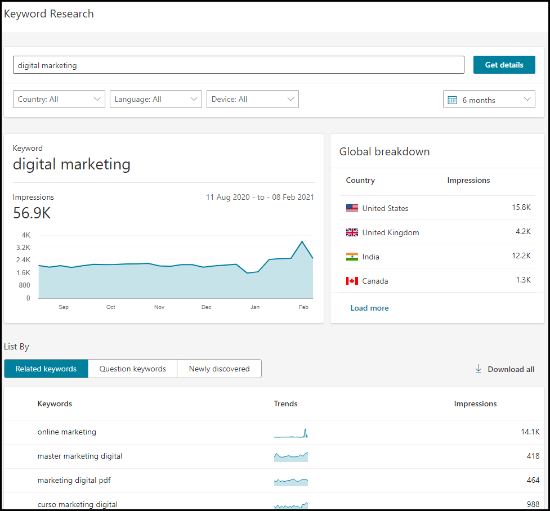This screenshot has height=511, width=550.
Task: Open the Device: All dropdown
Action: 253,99
